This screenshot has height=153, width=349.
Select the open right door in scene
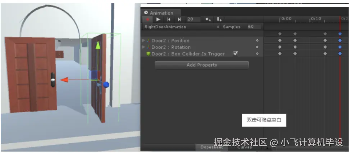pyautogui.click(x=98, y=78)
